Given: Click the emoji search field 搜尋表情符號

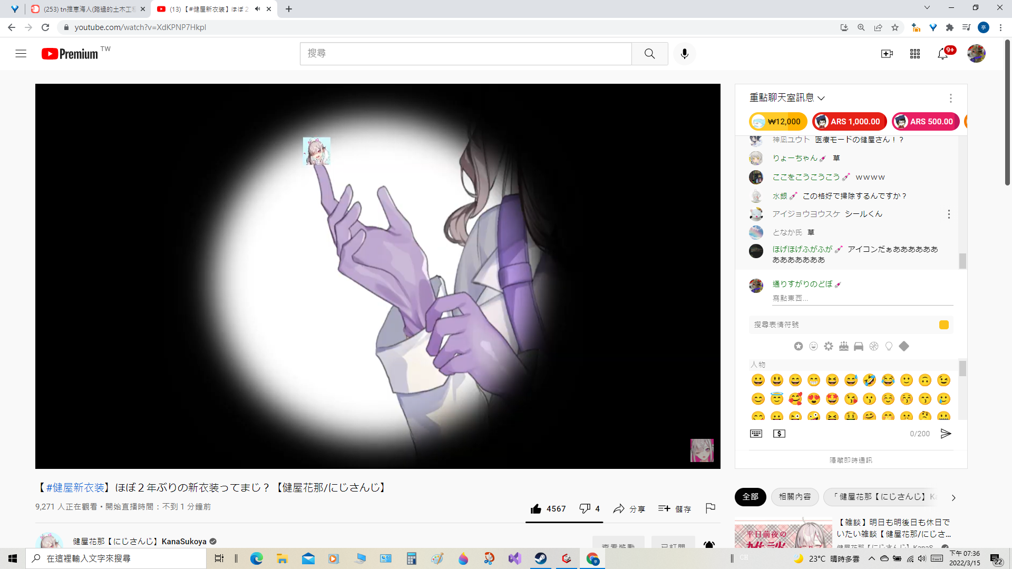Looking at the screenshot, I should pyautogui.click(x=842, y=325).
